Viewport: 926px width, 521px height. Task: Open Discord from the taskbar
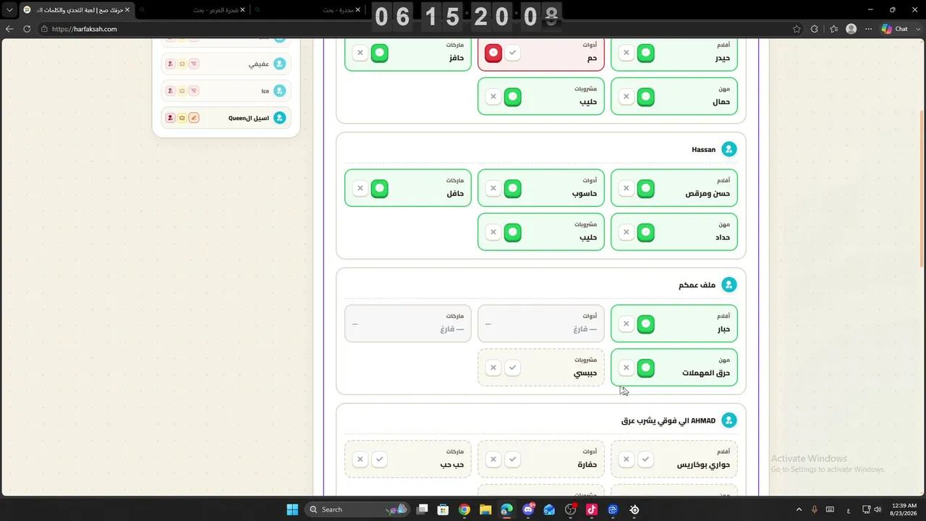point(528,509)
